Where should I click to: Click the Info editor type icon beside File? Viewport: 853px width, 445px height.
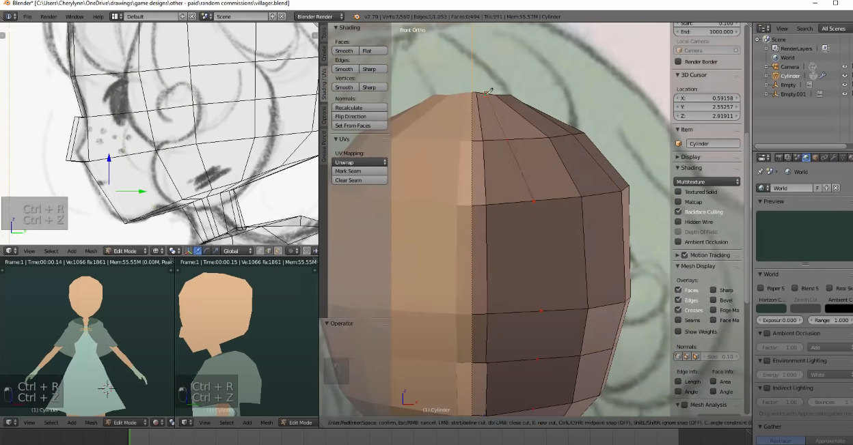(x=11, y=16)
